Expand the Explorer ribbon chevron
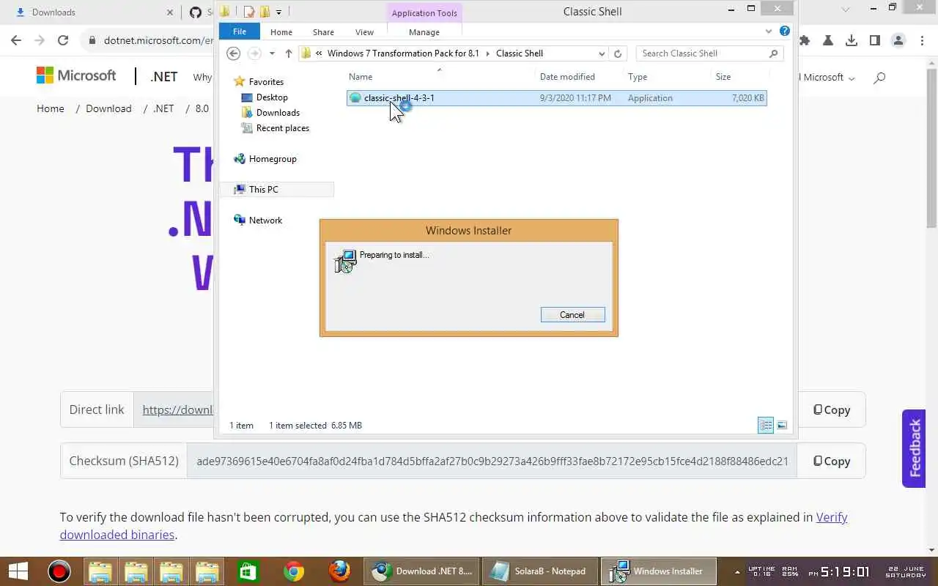 [x=769, y=31]
